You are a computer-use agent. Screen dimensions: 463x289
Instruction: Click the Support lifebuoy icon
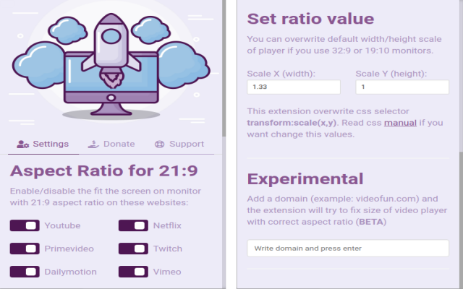(x=159, y=144)
